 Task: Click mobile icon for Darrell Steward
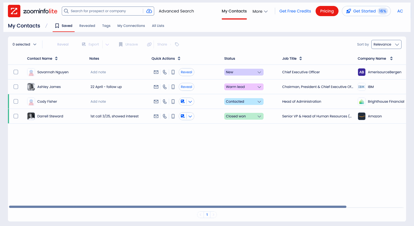coord(173,116)
